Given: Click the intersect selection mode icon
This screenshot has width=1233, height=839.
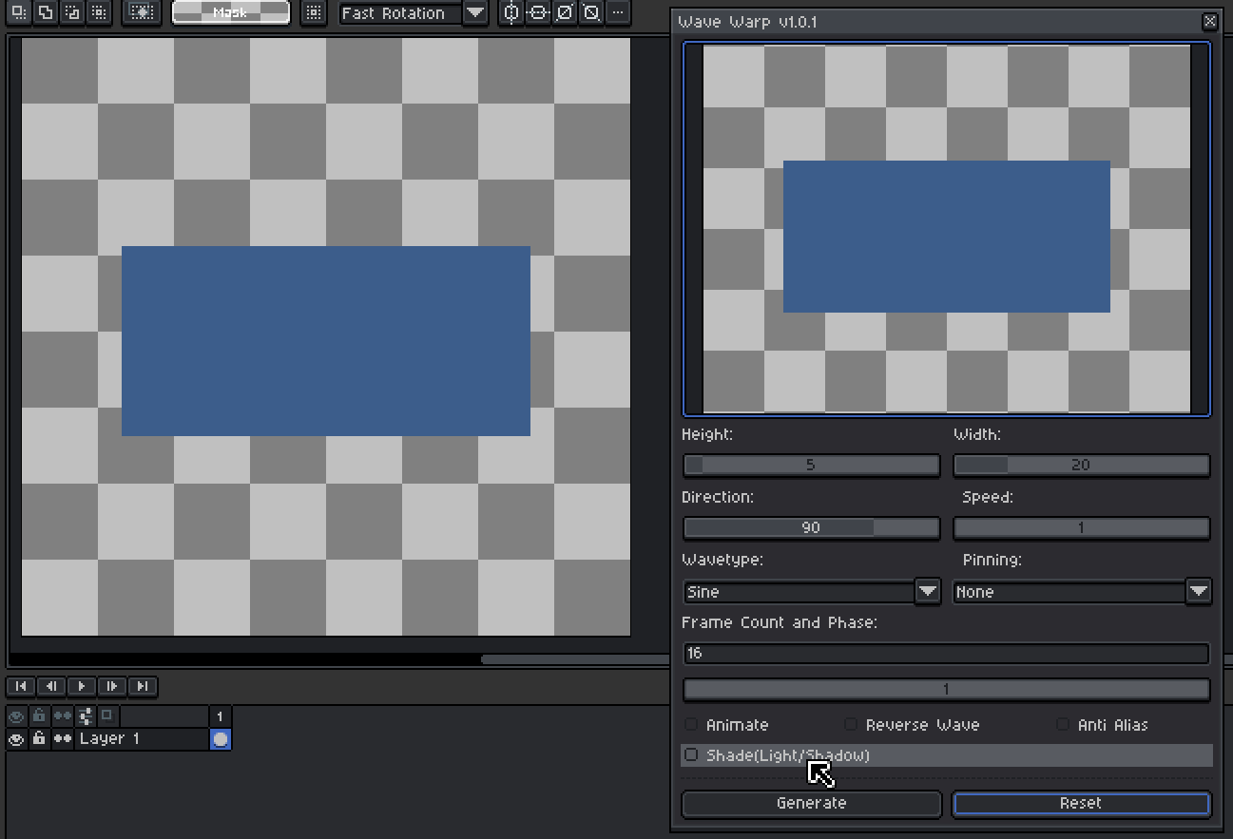Looking at the screenshot, I should pyautogui.click(x=97, y=12).
